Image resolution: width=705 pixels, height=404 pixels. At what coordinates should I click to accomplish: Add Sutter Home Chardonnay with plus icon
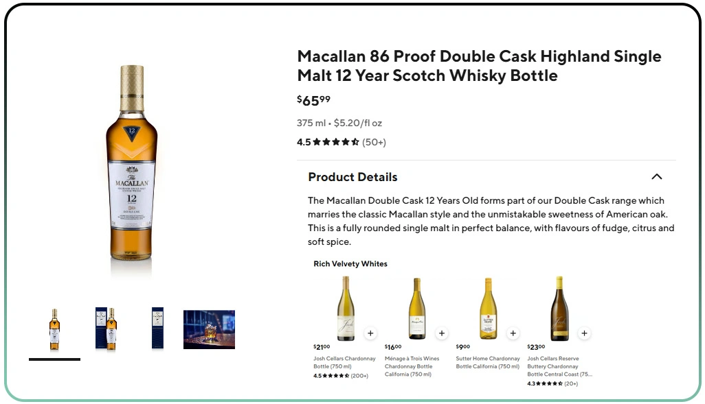click(513, 333)
